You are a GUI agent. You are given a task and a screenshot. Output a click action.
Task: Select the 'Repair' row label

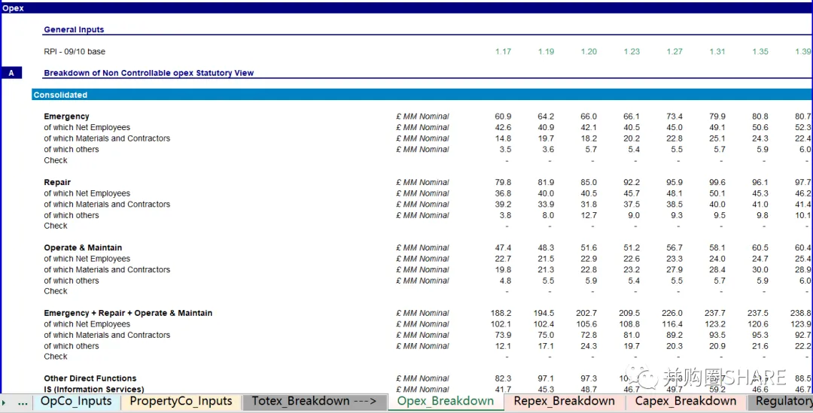(57, 182)
